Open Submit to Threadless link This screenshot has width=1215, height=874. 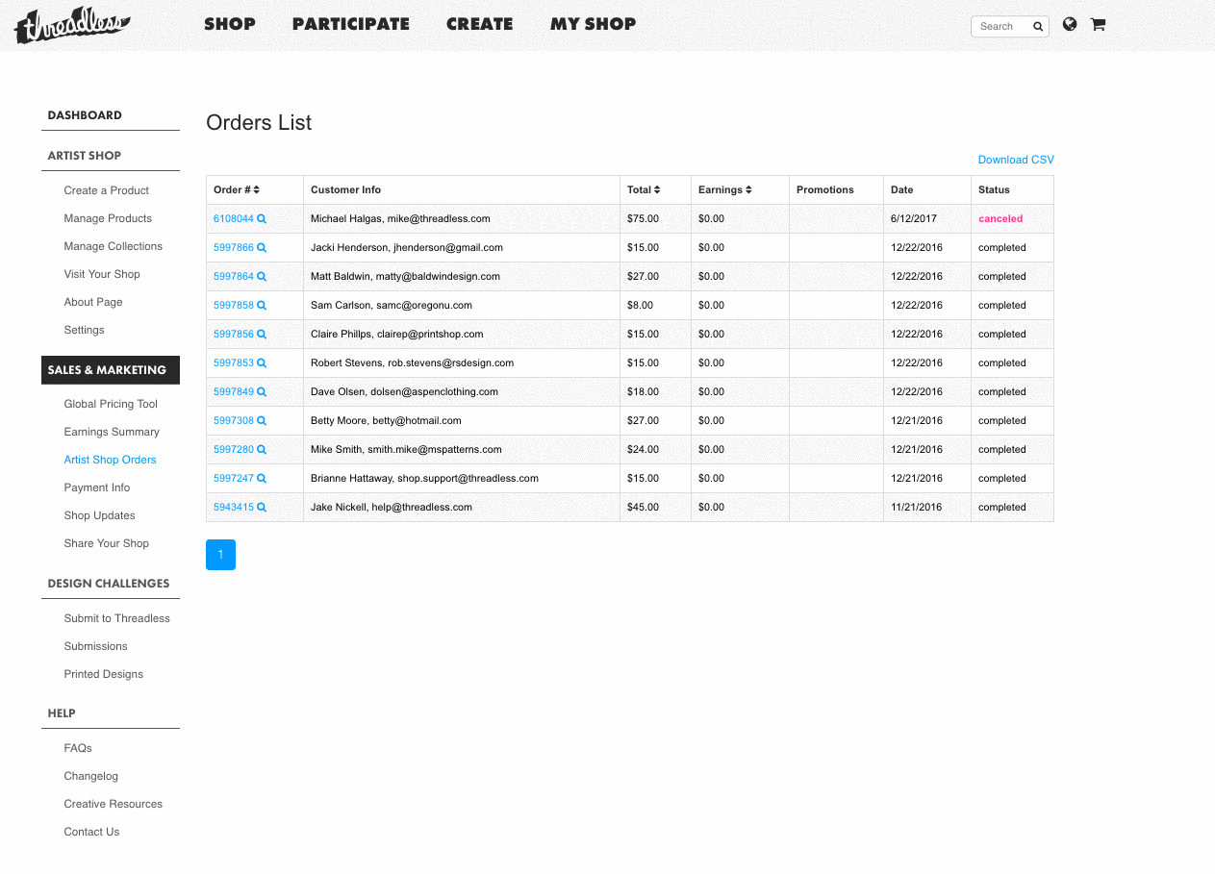[117, 618]
